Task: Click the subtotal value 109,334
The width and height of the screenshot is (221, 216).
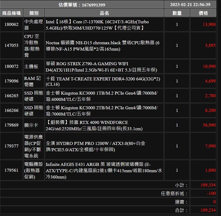Action: pos(208,185)
